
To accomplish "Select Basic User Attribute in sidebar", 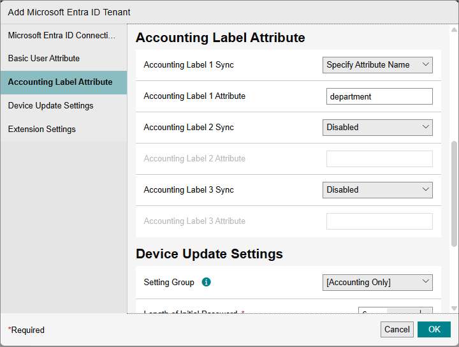I will [x=64, y=59].
